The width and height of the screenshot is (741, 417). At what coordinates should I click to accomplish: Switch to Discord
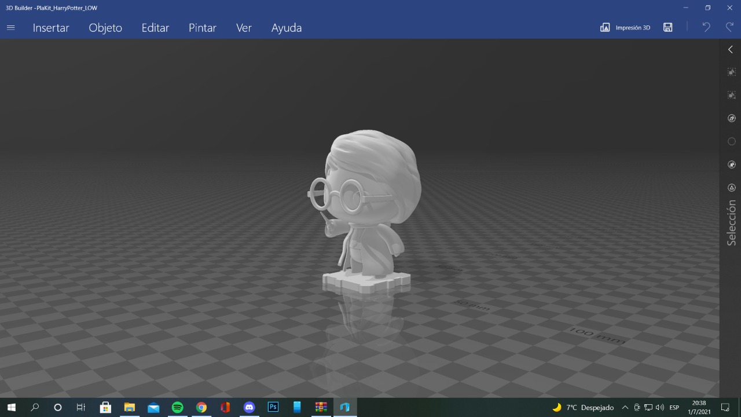point(249,407)
